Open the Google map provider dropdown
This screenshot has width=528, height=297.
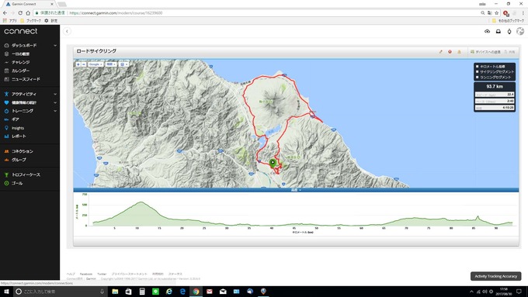(x=96, y=64)
